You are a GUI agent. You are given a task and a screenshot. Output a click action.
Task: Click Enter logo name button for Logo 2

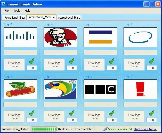click(x=54, y=65)
